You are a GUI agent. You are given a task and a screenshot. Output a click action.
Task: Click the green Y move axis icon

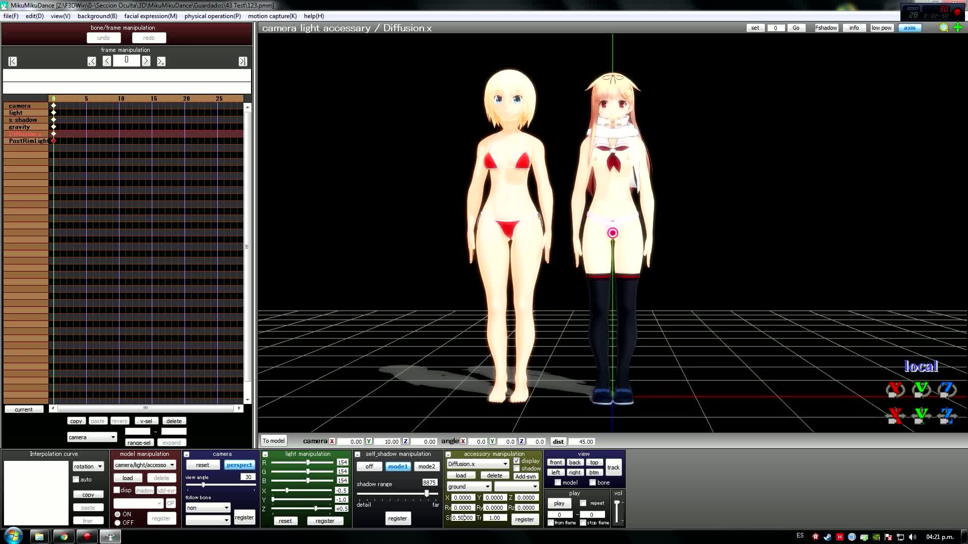click(x=921, y=415)
